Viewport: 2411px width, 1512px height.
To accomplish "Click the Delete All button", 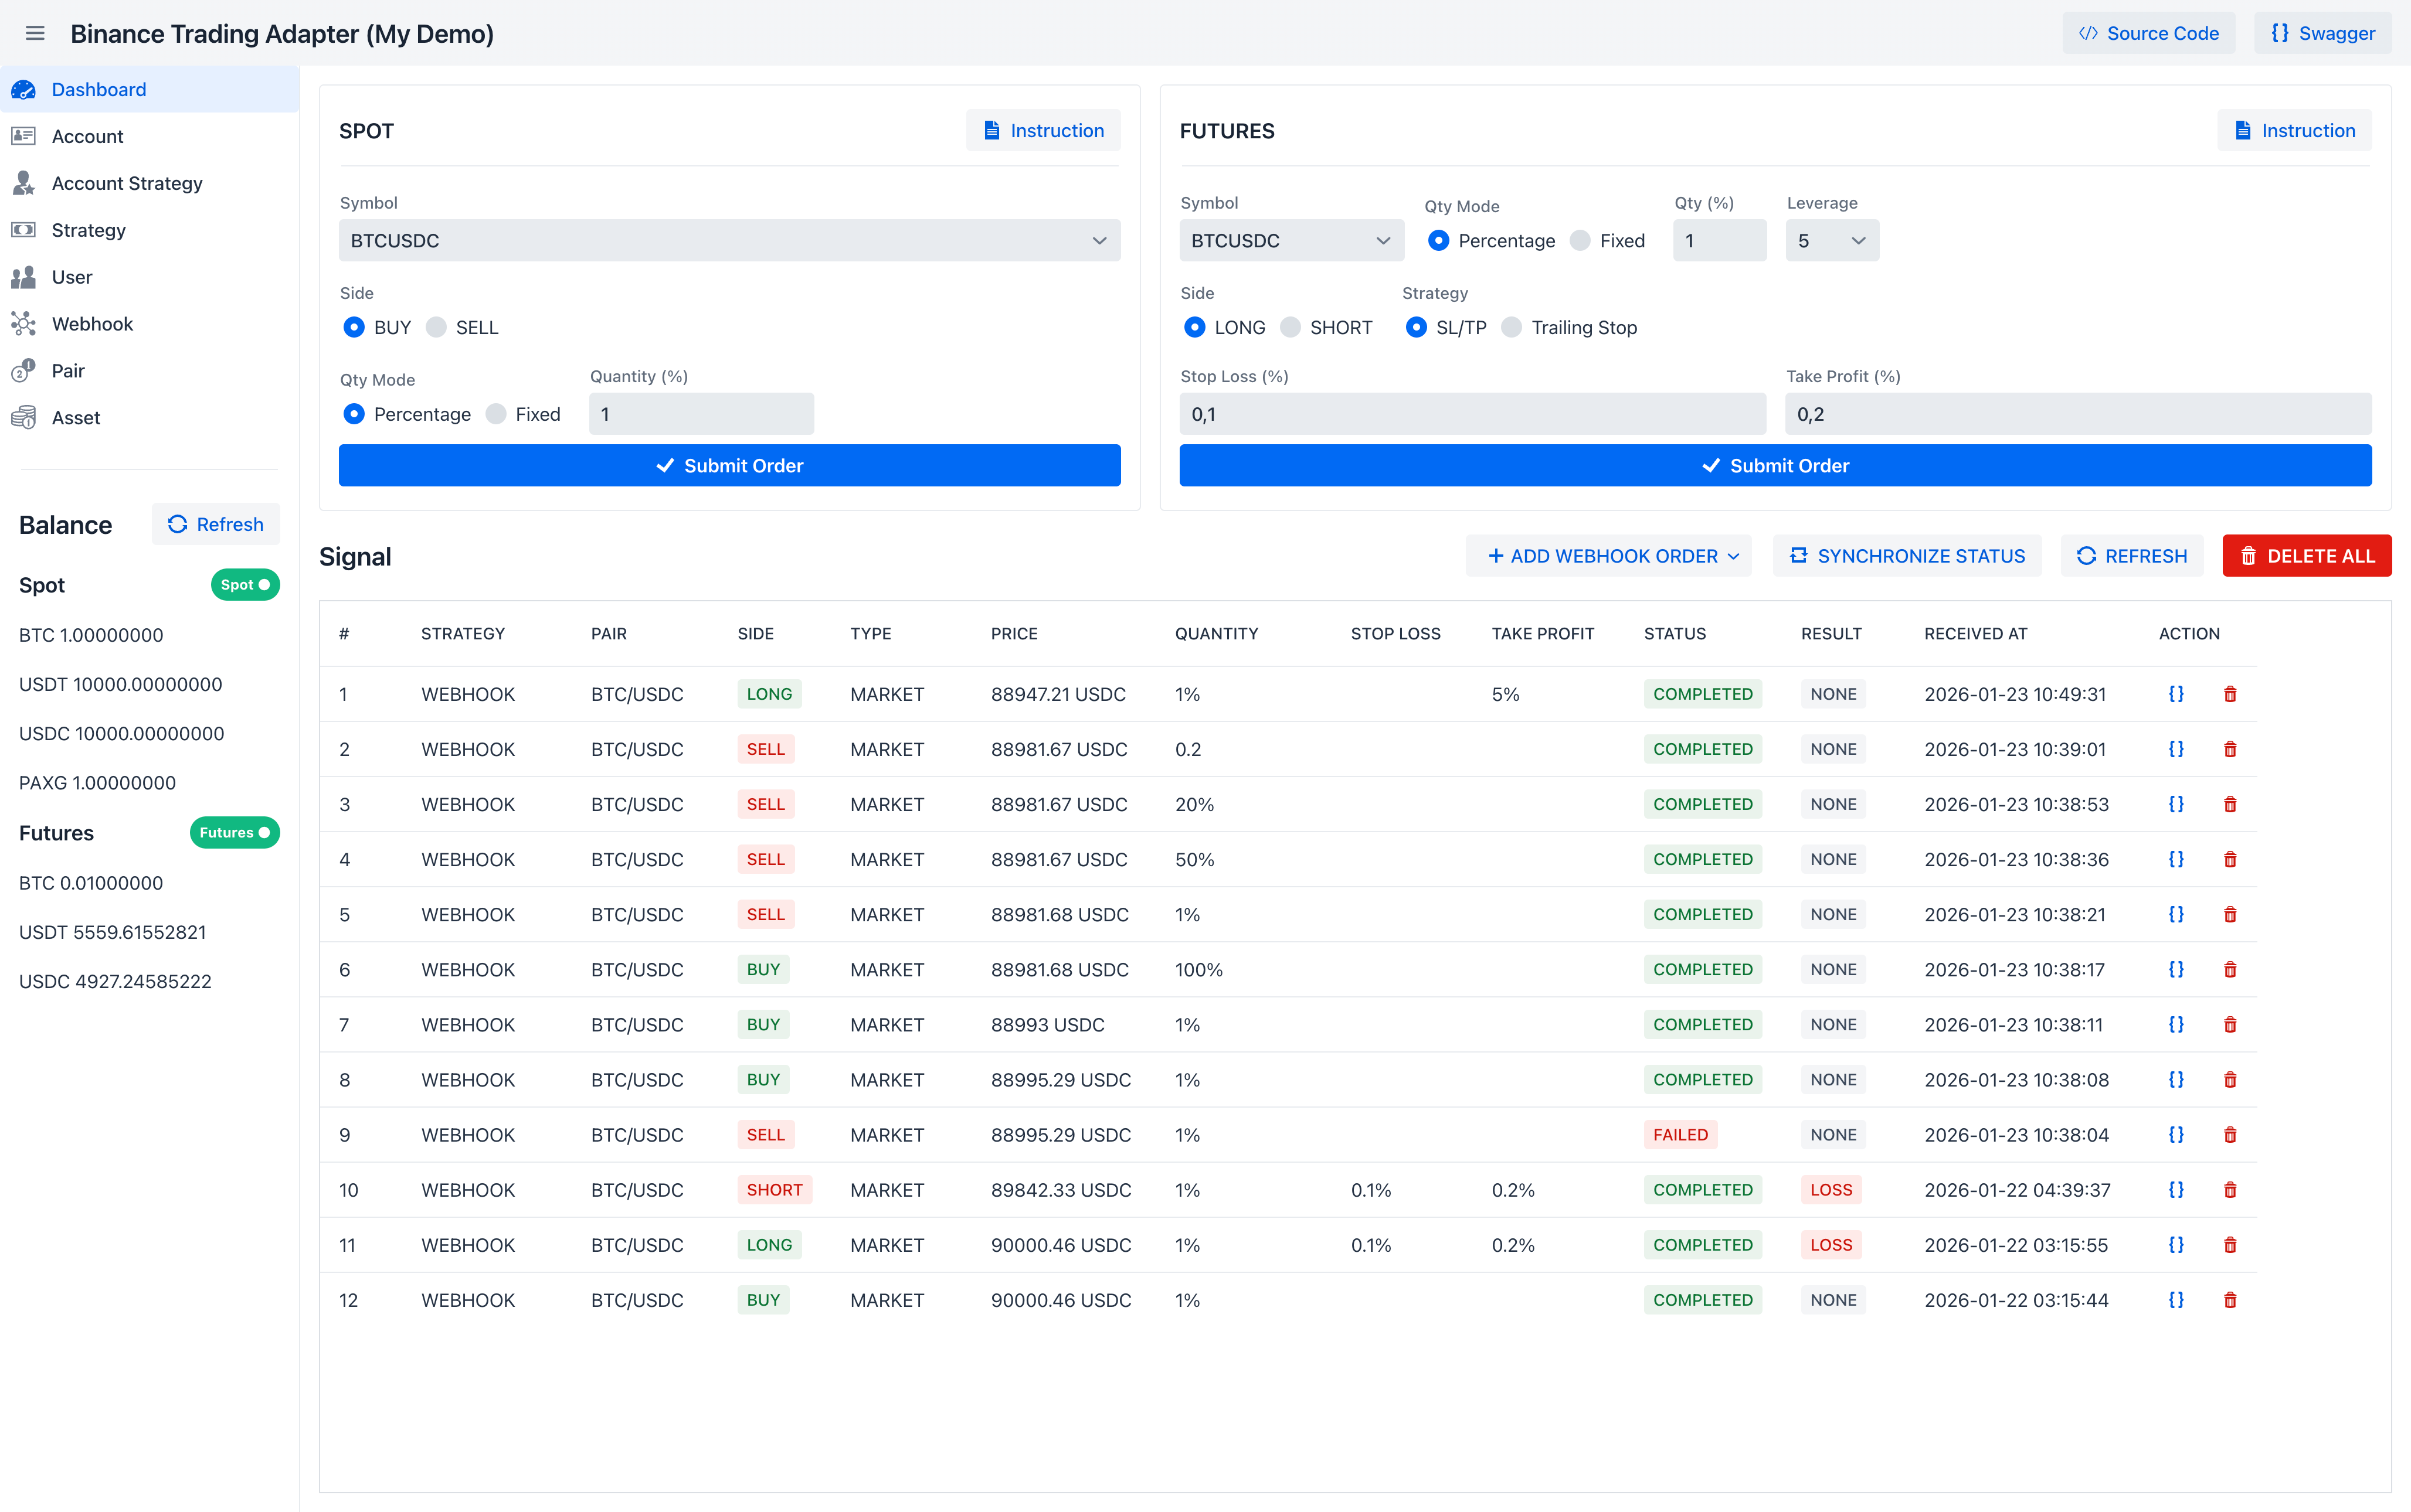I will click(x=2306, y=556).
